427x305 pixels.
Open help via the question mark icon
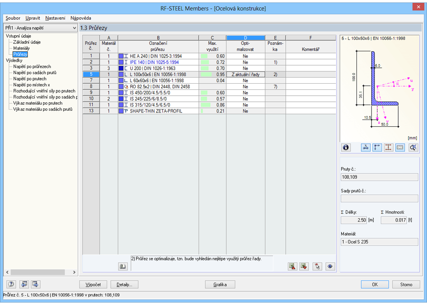click(x=11, y=284)
